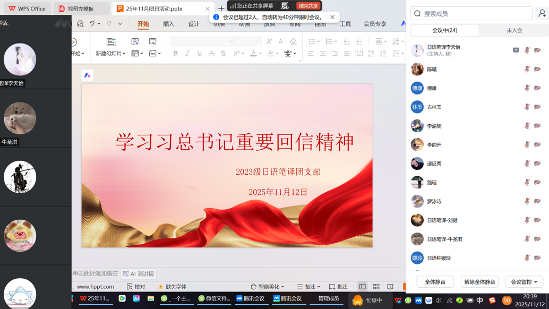The width and height of the screenshot is (549, 309).
Task: Open reading view book icon in status bar
Action: point(390,287)
